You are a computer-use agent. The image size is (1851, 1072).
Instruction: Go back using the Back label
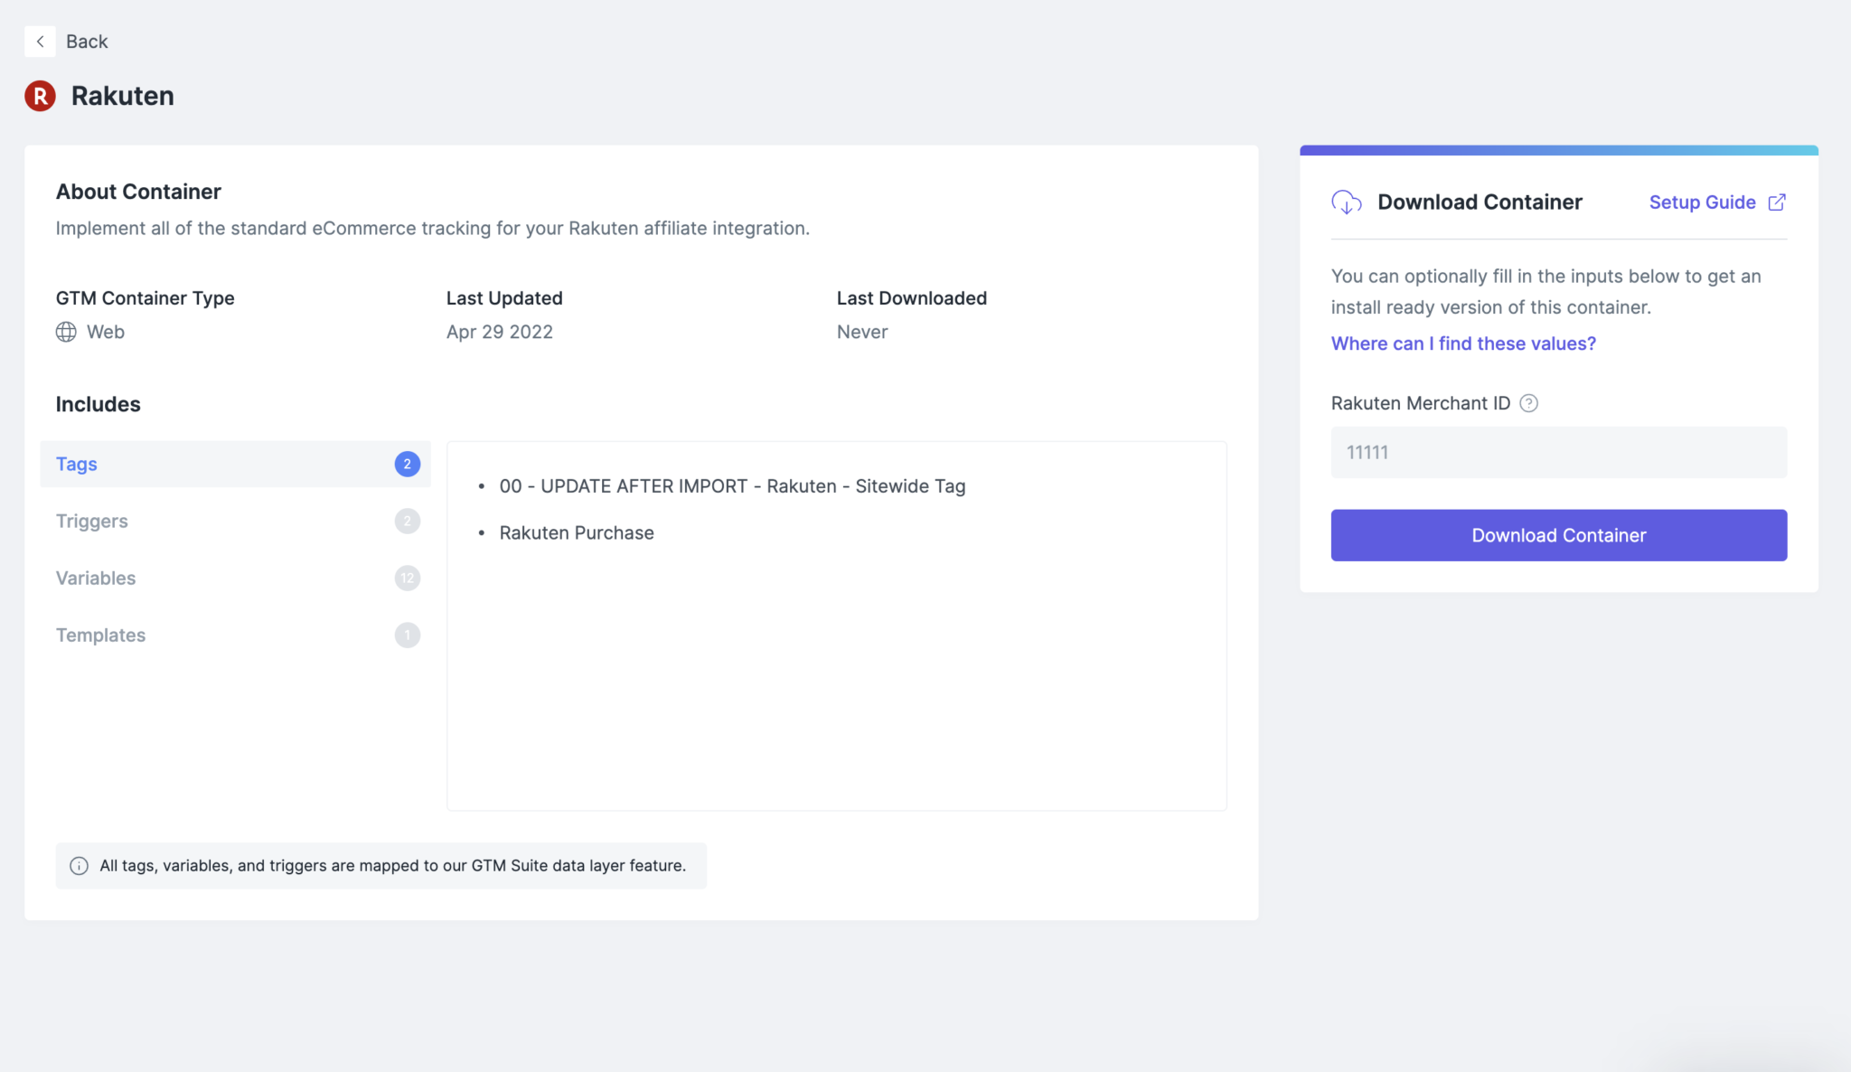tap(87, 42)
